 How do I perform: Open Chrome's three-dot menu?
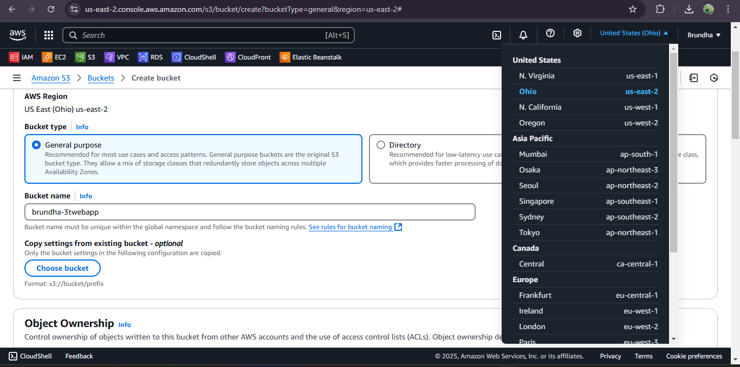point(728,9)
